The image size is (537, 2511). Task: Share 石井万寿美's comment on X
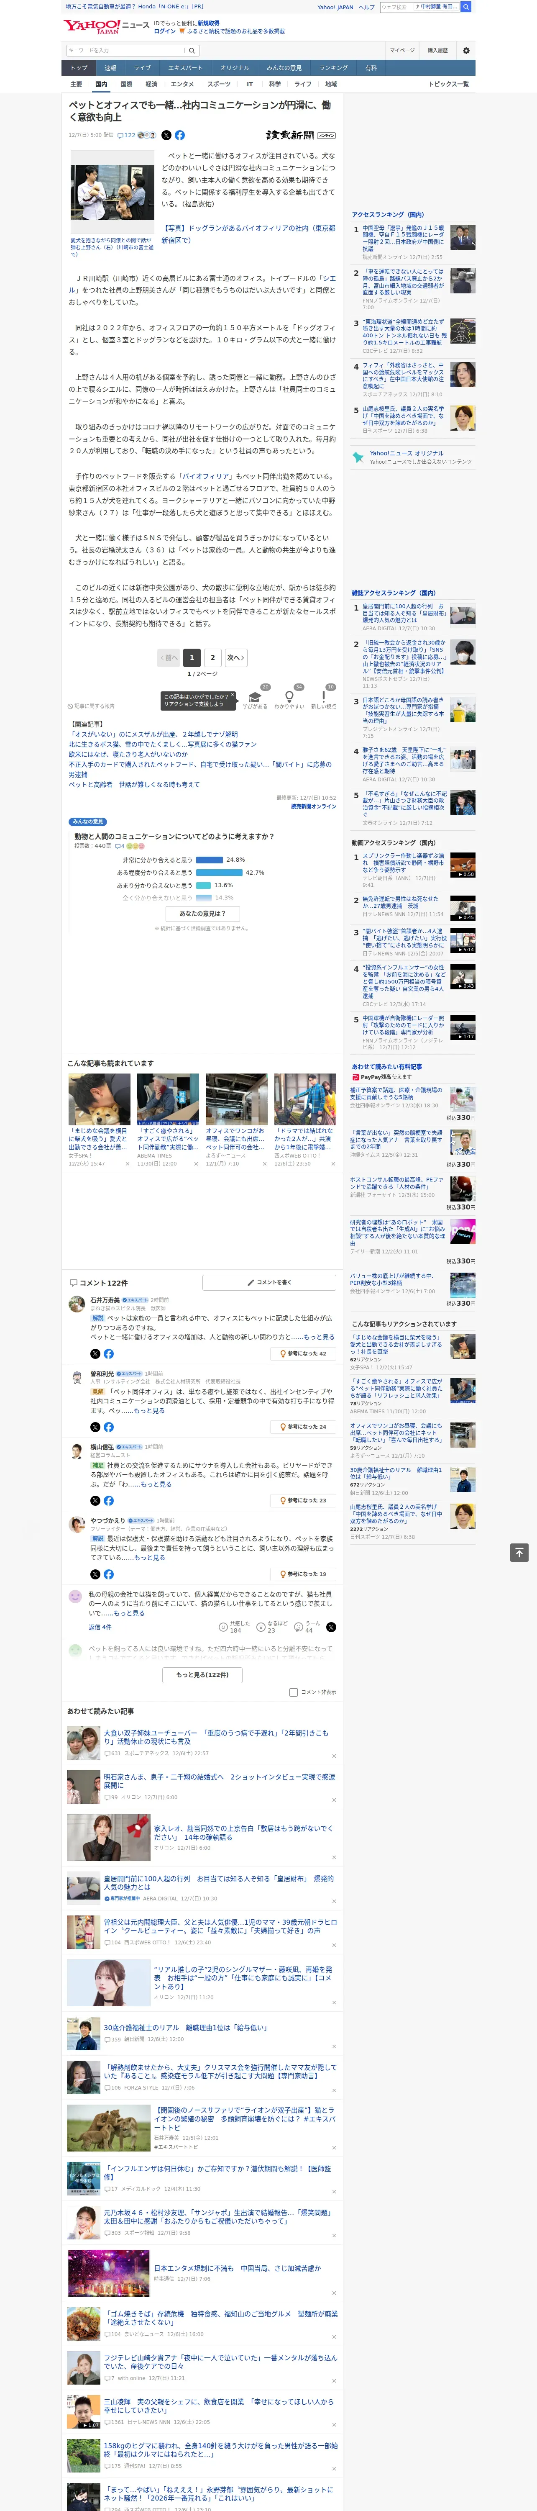[x=95, y=1353]
